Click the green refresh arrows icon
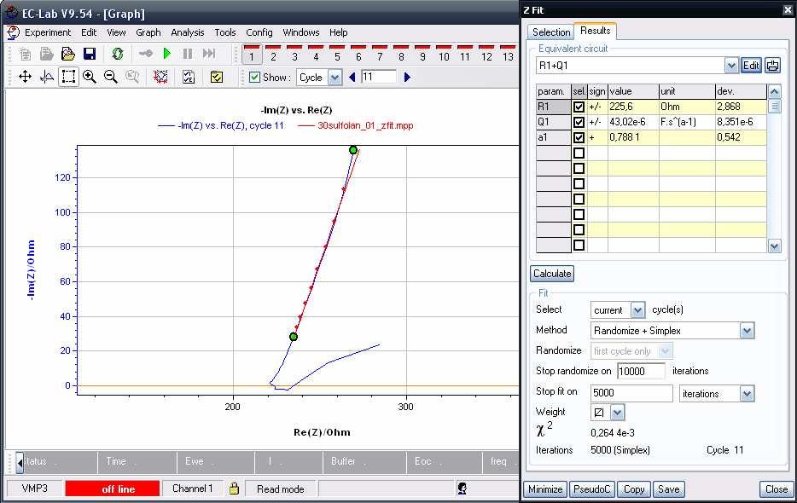The width and height of the screenshot is (797, 503). (x=118, y=54)
